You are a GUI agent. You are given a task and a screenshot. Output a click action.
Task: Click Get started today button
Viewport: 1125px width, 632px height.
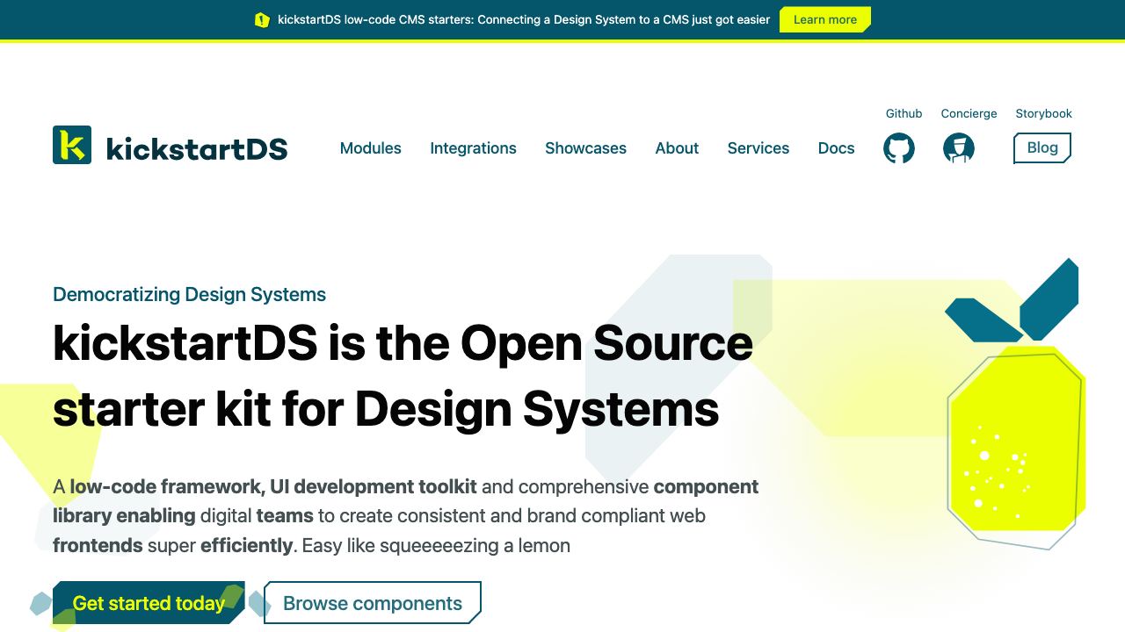tap(149, 603)
